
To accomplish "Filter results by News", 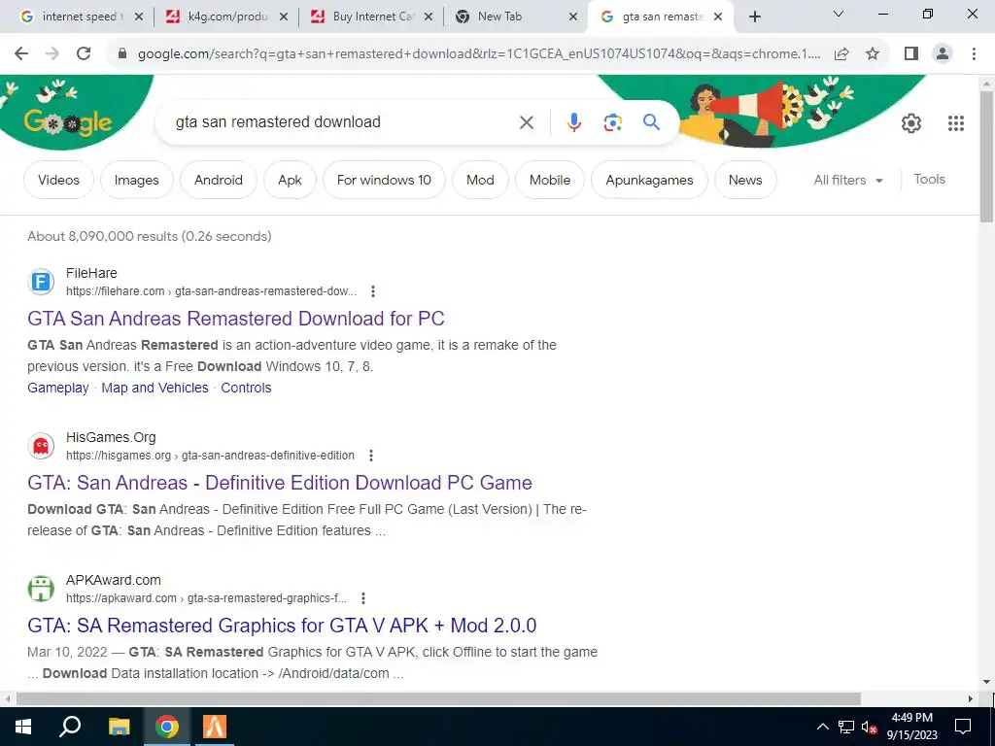I will click(745, 180).
